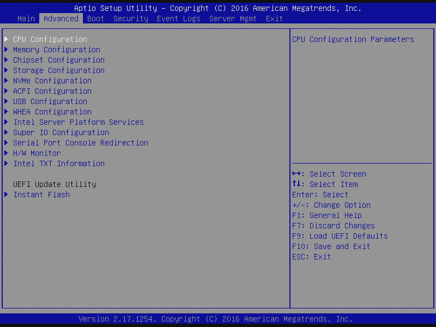Click arrow beside WHEA Configuration
The image size is (436, 327).
tap(7, 112)
